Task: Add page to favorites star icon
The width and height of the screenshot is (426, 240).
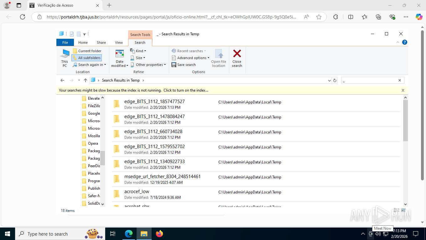Action: 319,17
